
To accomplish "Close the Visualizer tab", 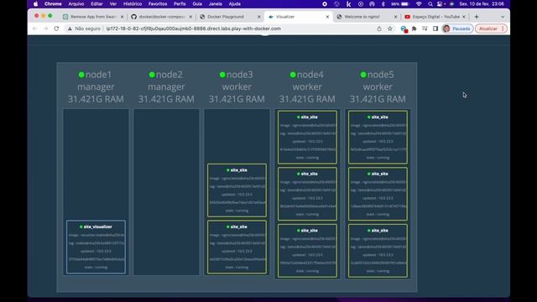I will 327,17.
